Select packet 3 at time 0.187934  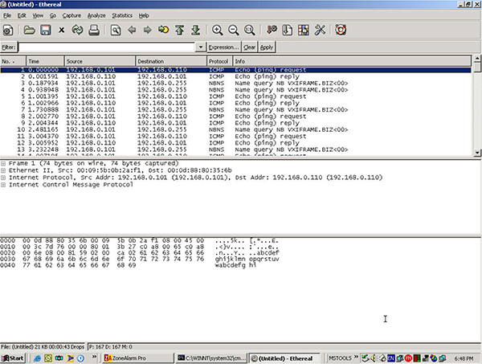click(235, 84)
